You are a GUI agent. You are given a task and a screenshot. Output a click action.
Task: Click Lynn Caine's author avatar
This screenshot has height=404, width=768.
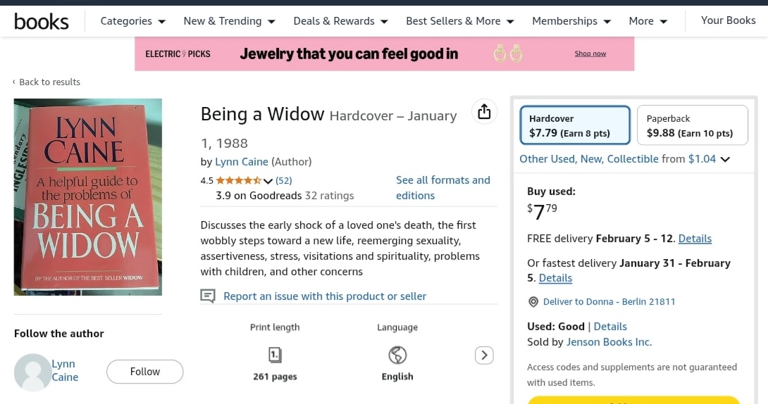click(32, 372)
